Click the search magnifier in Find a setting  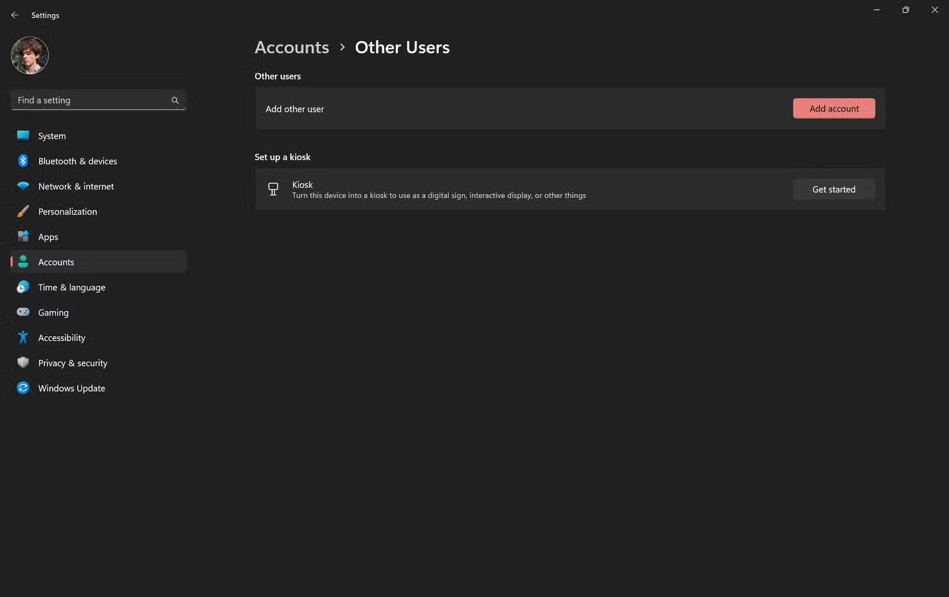174,100
